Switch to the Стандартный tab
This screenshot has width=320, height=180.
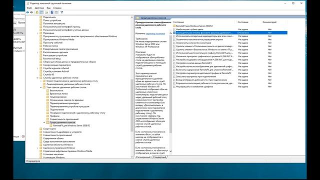pyautogui.click(x=159, y=157)
